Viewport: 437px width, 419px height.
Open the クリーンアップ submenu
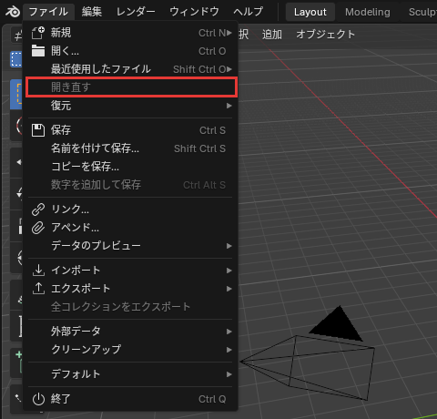130,350
